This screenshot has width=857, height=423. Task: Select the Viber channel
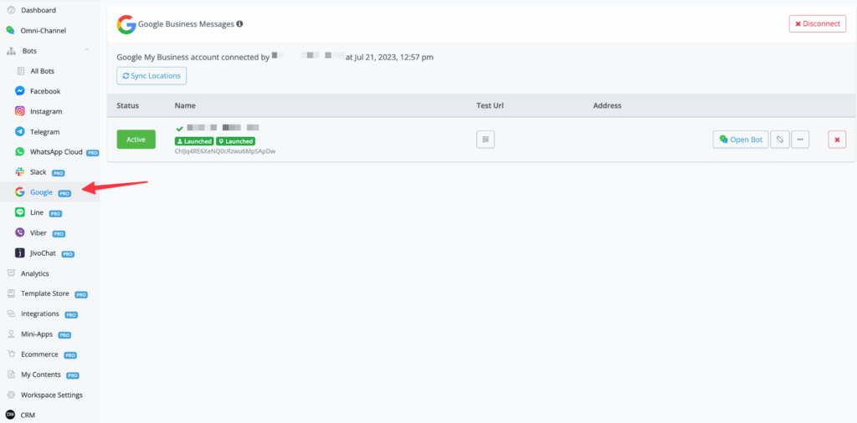[x=38, y=233]
